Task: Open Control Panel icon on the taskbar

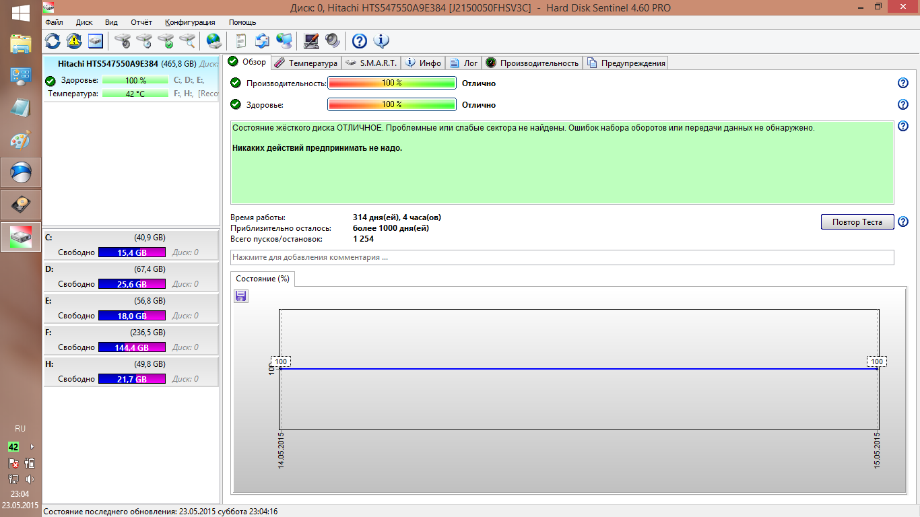Action: (21, 76)
